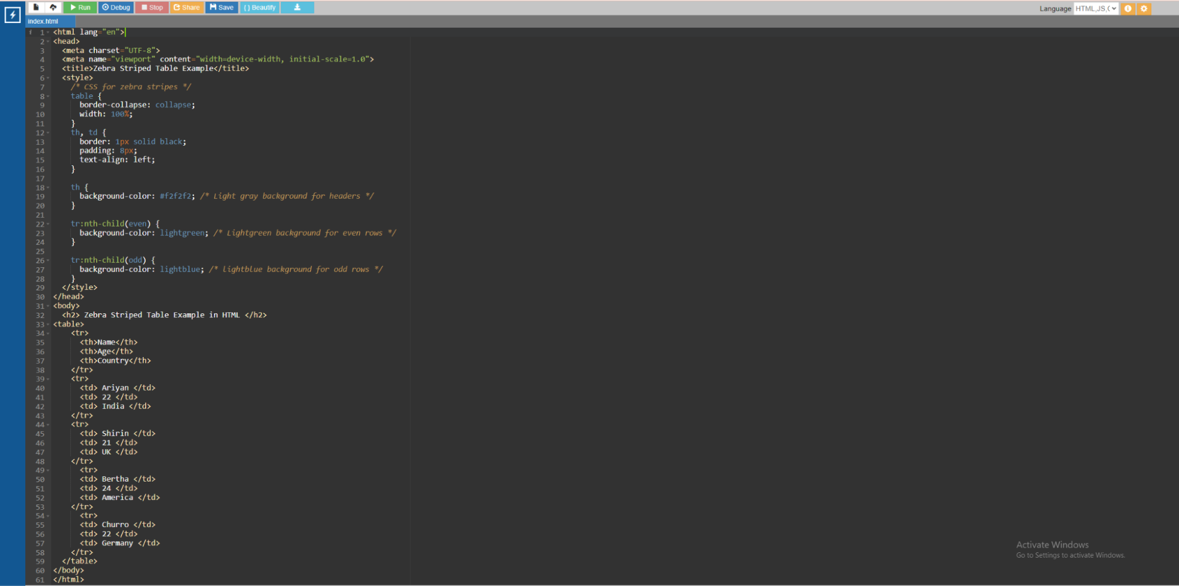Click the '<td> America </td>' code line
This screenshot has width=1179, height=586.
[120, 497]
